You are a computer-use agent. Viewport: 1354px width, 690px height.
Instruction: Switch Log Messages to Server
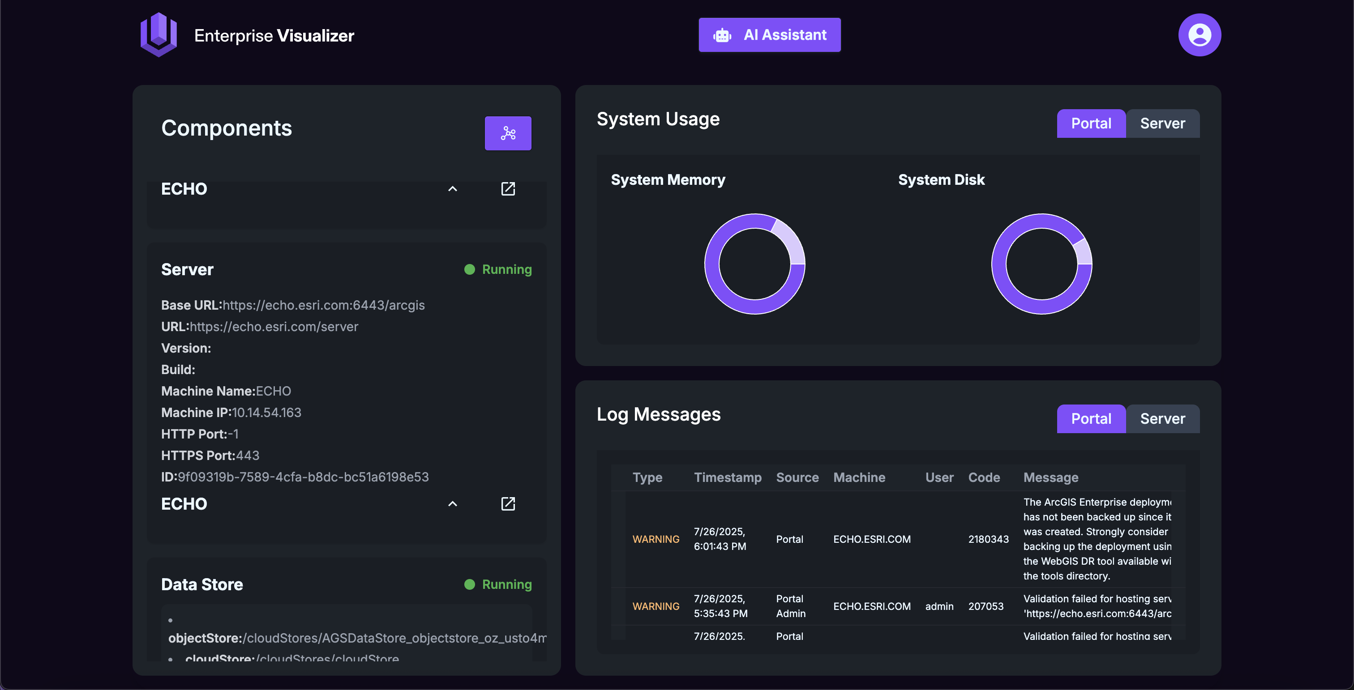(1162, 418)
